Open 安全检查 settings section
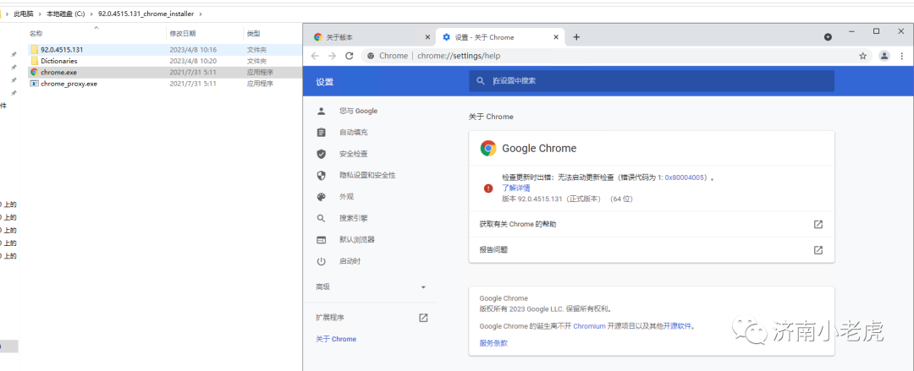Screen dimensions: 914x371 (x=354, y=155)
